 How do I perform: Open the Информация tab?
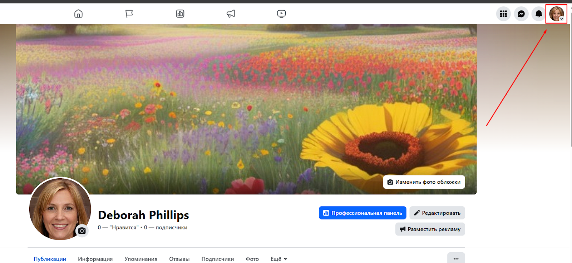click(x=95, y=259)
